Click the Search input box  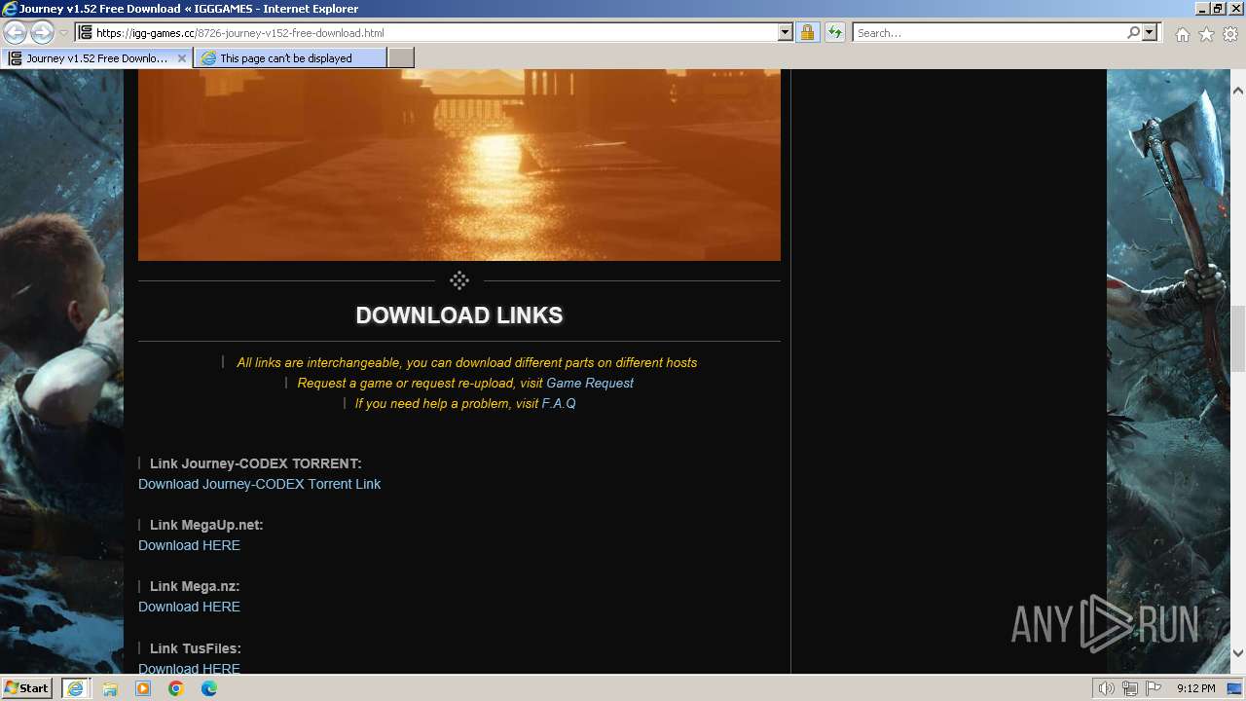pyautogui.click(x=989, y=32)
